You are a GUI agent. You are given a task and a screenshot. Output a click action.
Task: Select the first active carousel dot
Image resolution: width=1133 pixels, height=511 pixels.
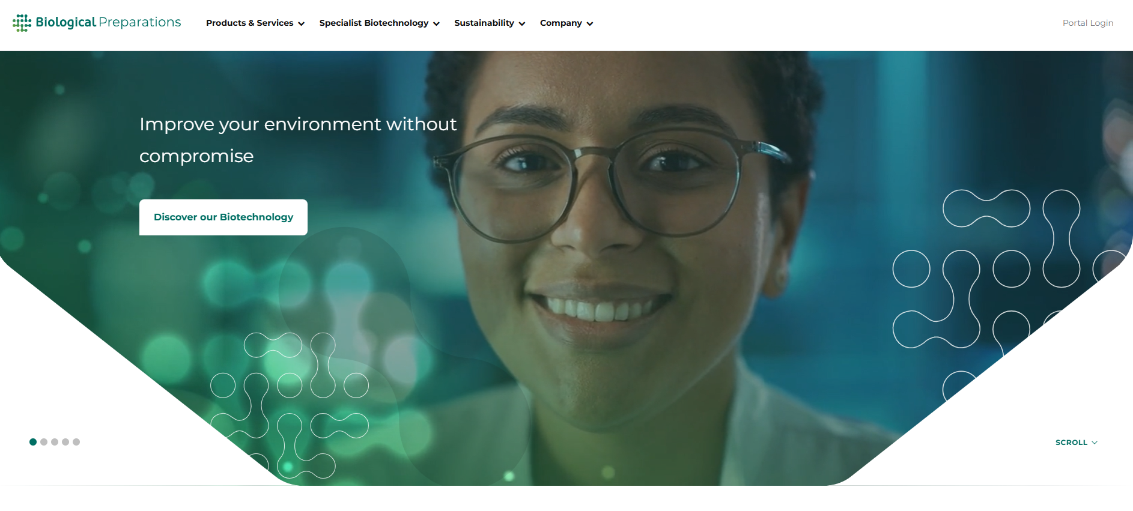[x=33, y=442]
